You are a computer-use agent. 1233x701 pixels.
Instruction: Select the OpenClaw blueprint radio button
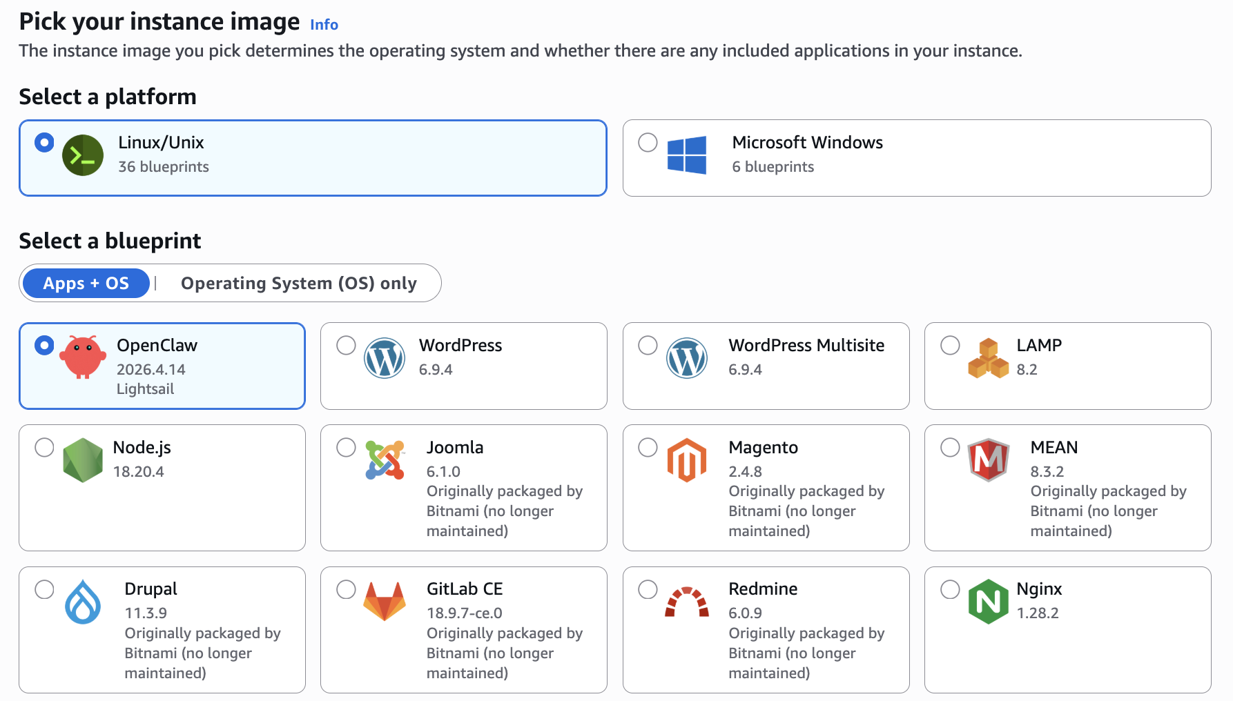(44, 345)
